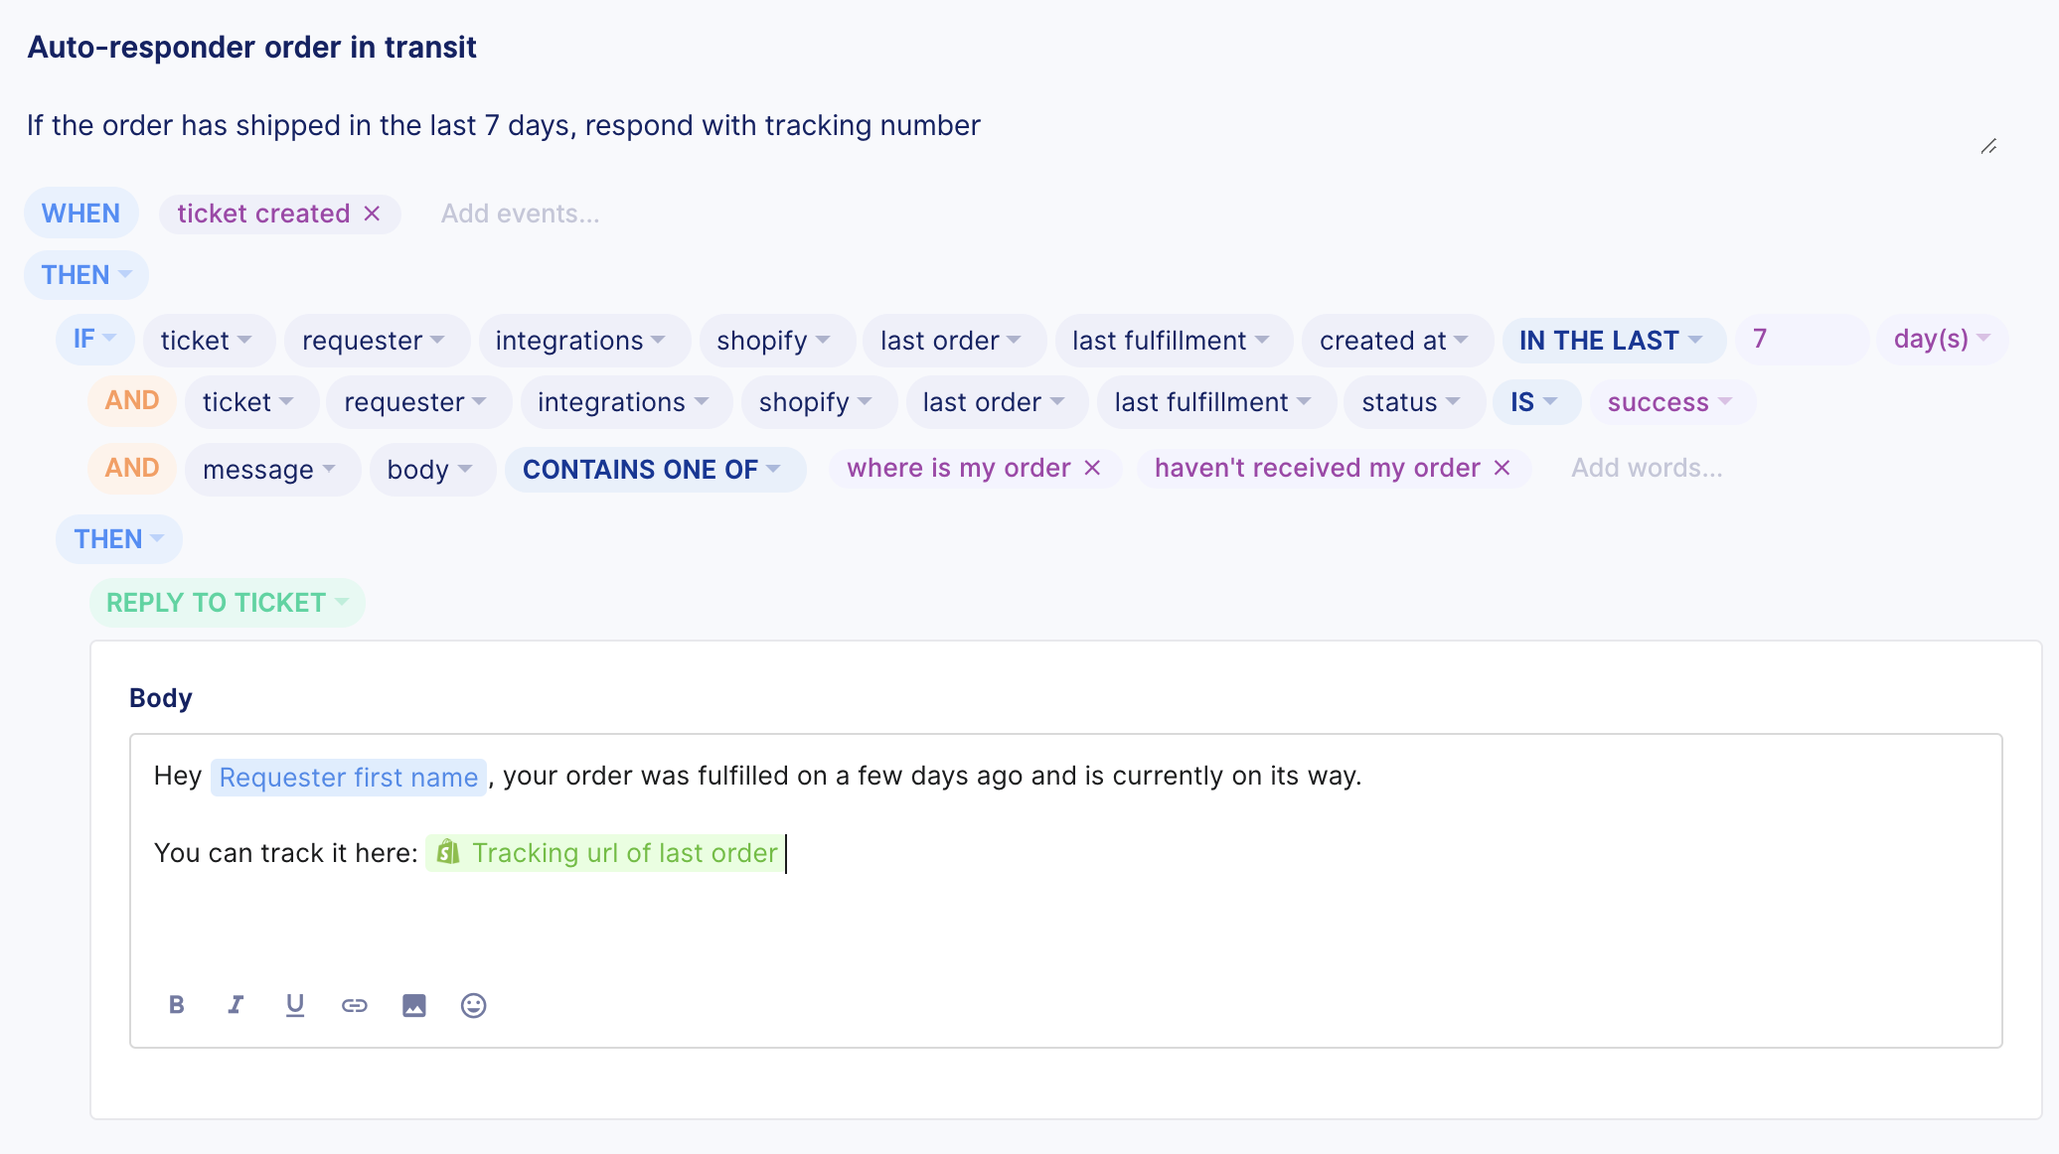Change the IS operator dropdown
Viewport: 2059px width, 1154px height.
[1535, 402]
